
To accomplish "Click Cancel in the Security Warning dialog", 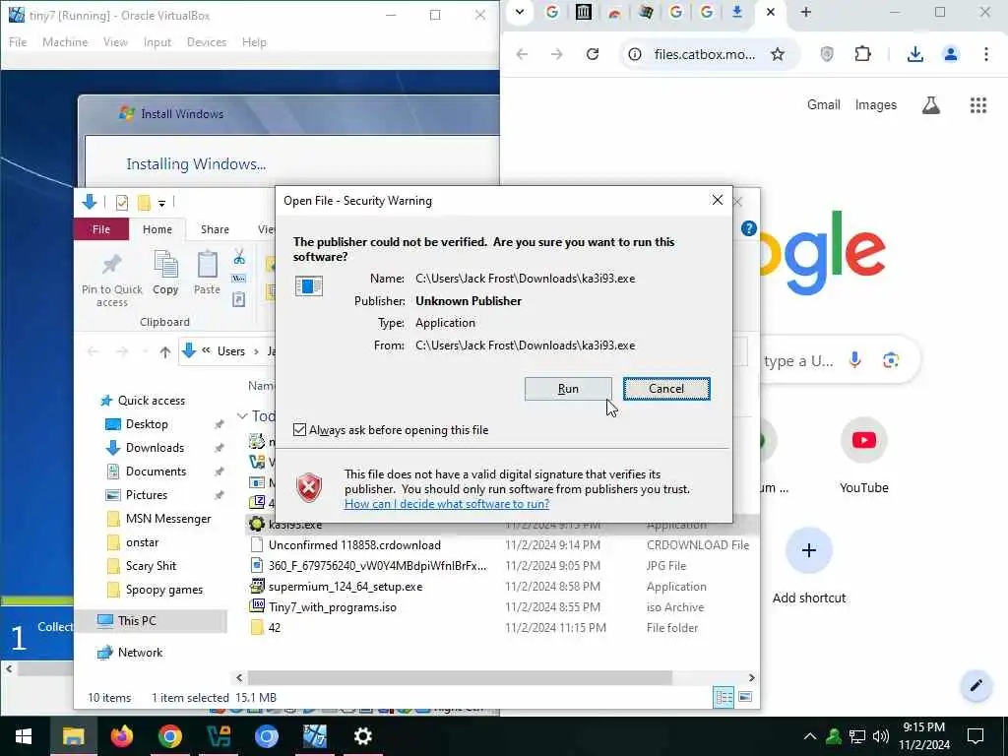I will coord(666,389).
